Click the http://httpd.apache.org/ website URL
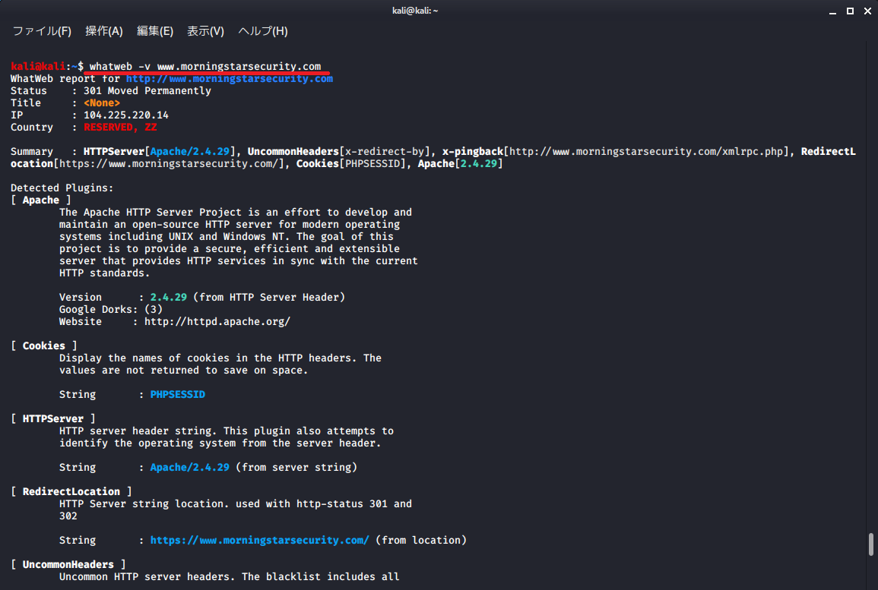The height and width of the screenshot is (590, 878). pyautogui.click(x=217, y=321)
